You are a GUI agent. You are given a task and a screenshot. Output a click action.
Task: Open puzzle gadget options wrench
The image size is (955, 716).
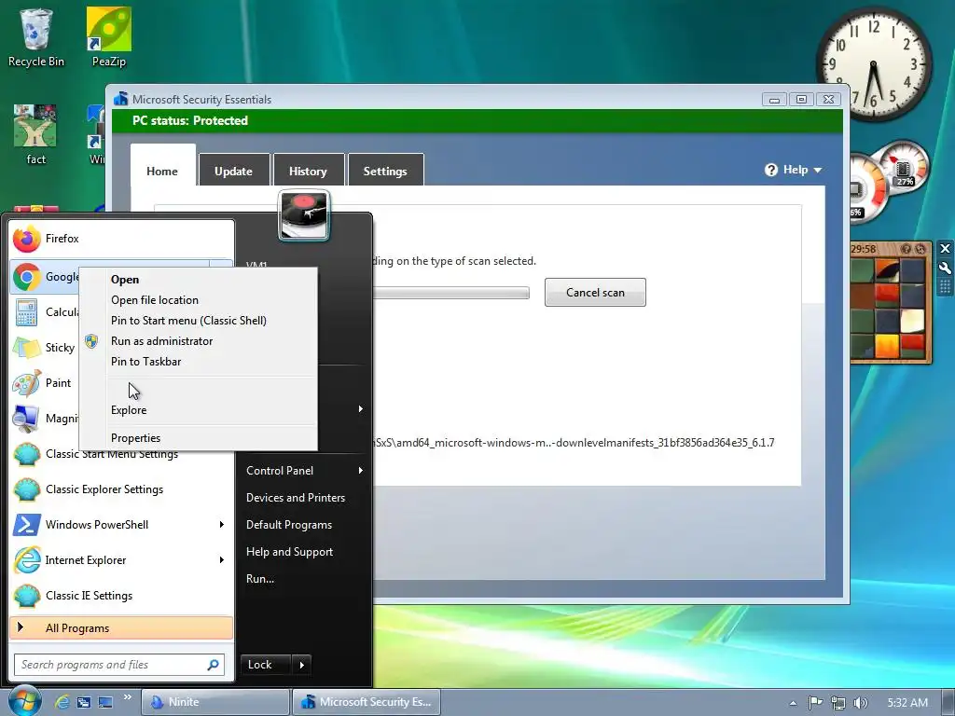pos(945,268)
